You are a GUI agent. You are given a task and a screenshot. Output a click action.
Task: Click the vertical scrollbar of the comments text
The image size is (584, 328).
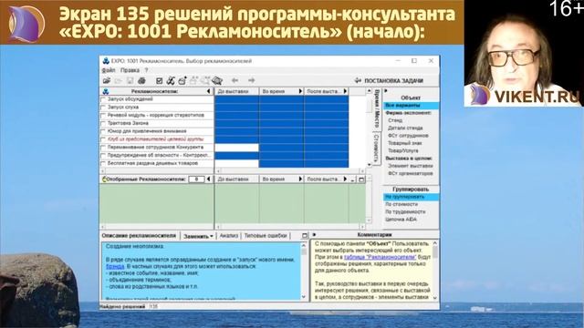[x=435, y=271]
